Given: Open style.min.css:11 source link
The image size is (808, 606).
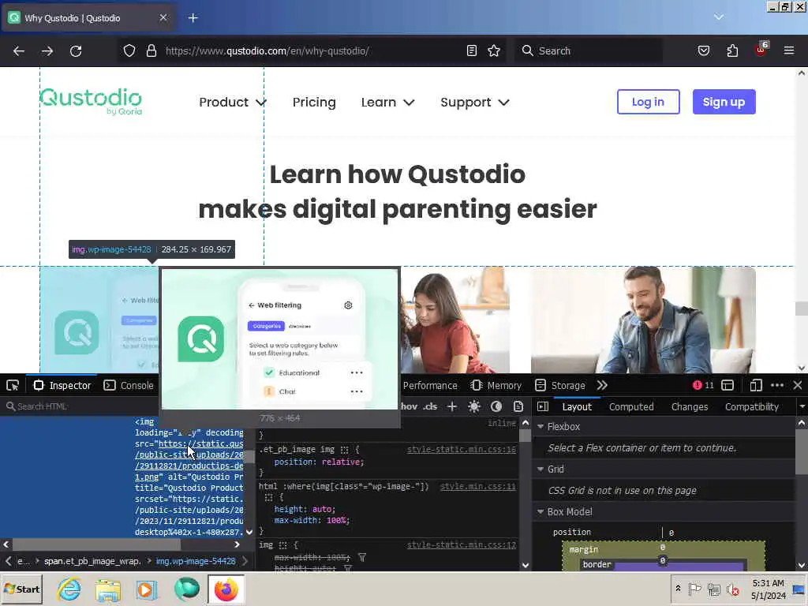Looking at the screenshot, I should (x=477, y=486).
